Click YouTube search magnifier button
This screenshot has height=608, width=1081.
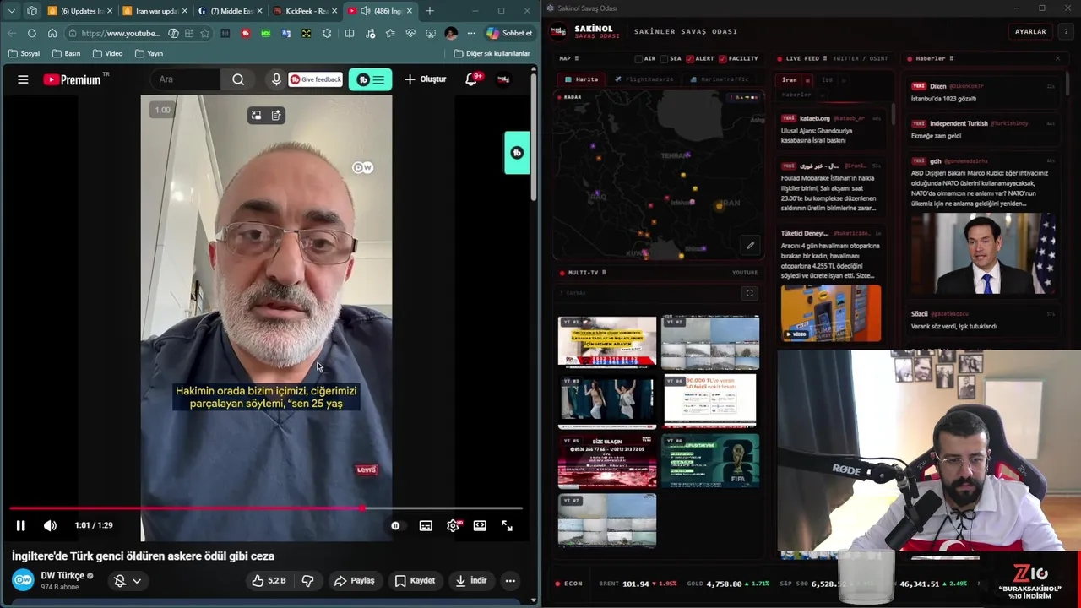[238, 79]
